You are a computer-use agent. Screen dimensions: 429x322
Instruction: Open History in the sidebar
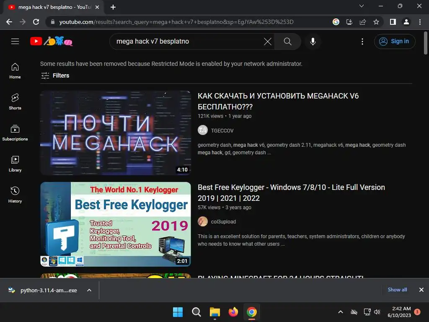point(15,195)
